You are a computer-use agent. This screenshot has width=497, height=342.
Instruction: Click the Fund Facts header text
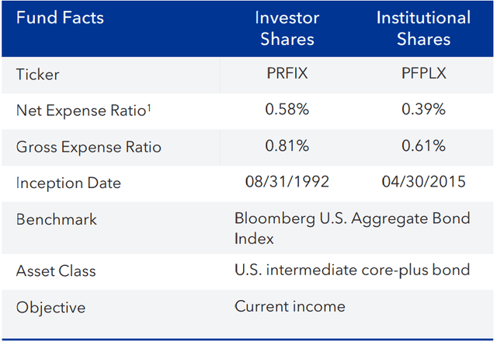pos(60,18)
